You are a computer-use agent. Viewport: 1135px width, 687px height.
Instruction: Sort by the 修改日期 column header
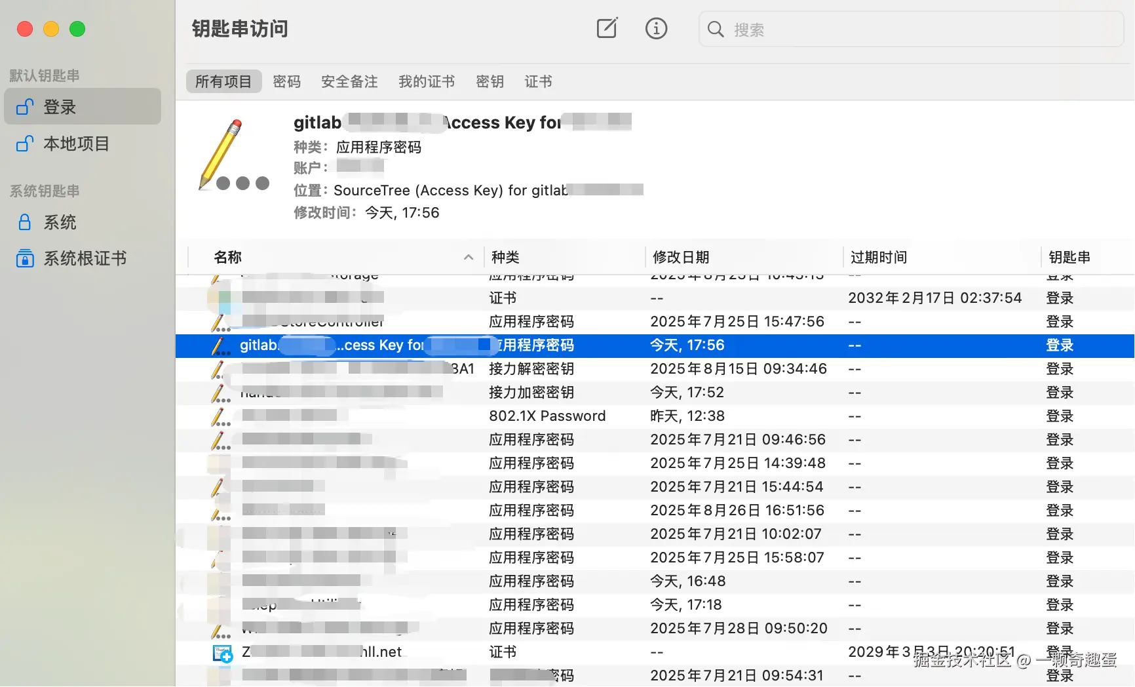point(744,257)
